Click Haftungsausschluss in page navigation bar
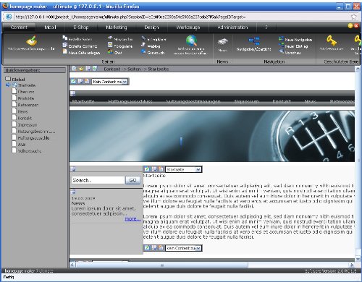Screen dimensions: 362x282 pyautogui.click(x=130, y=101)
